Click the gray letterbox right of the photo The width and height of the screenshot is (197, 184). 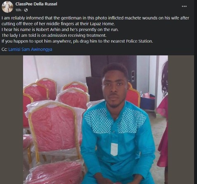click(181, 119)
